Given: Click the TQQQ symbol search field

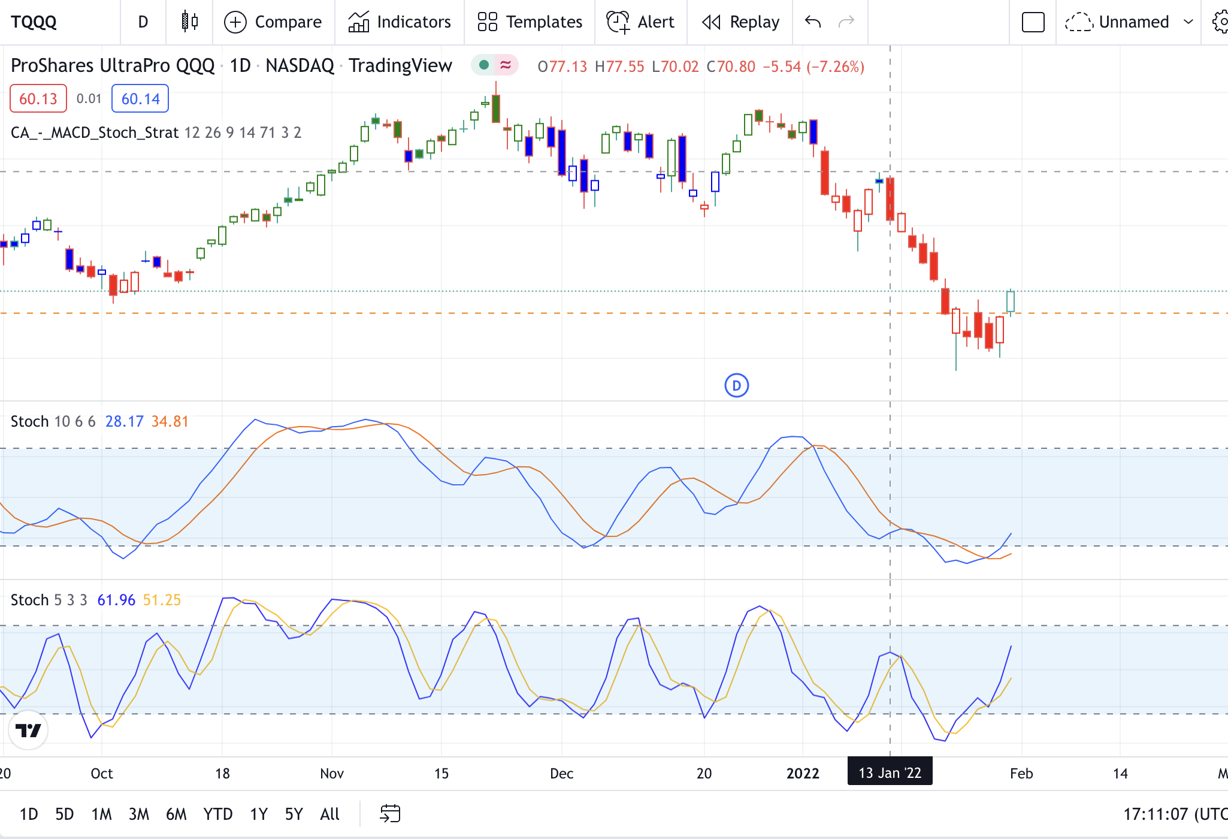Looking at the screenshot, I should [34, 22].
